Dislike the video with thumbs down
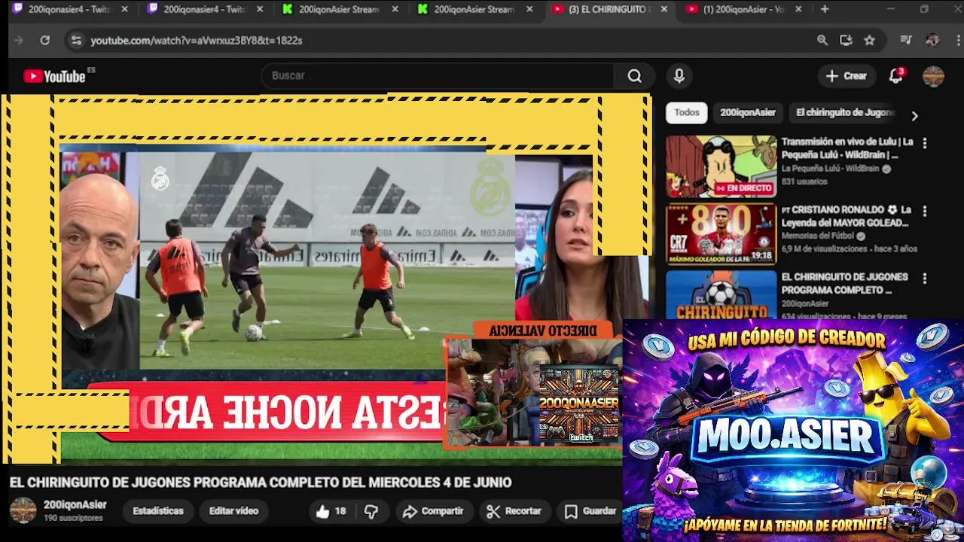This screenshot has width=964, height=542. click(x=371, y=511)
